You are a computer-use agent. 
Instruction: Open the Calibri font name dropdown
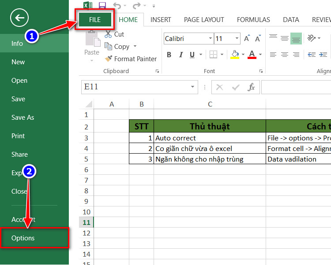211,38
